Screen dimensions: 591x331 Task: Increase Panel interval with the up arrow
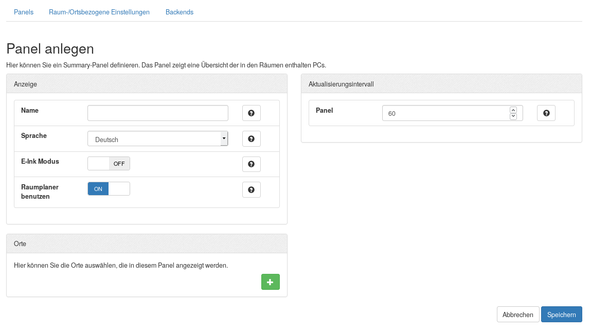click(x=513, y=110)
